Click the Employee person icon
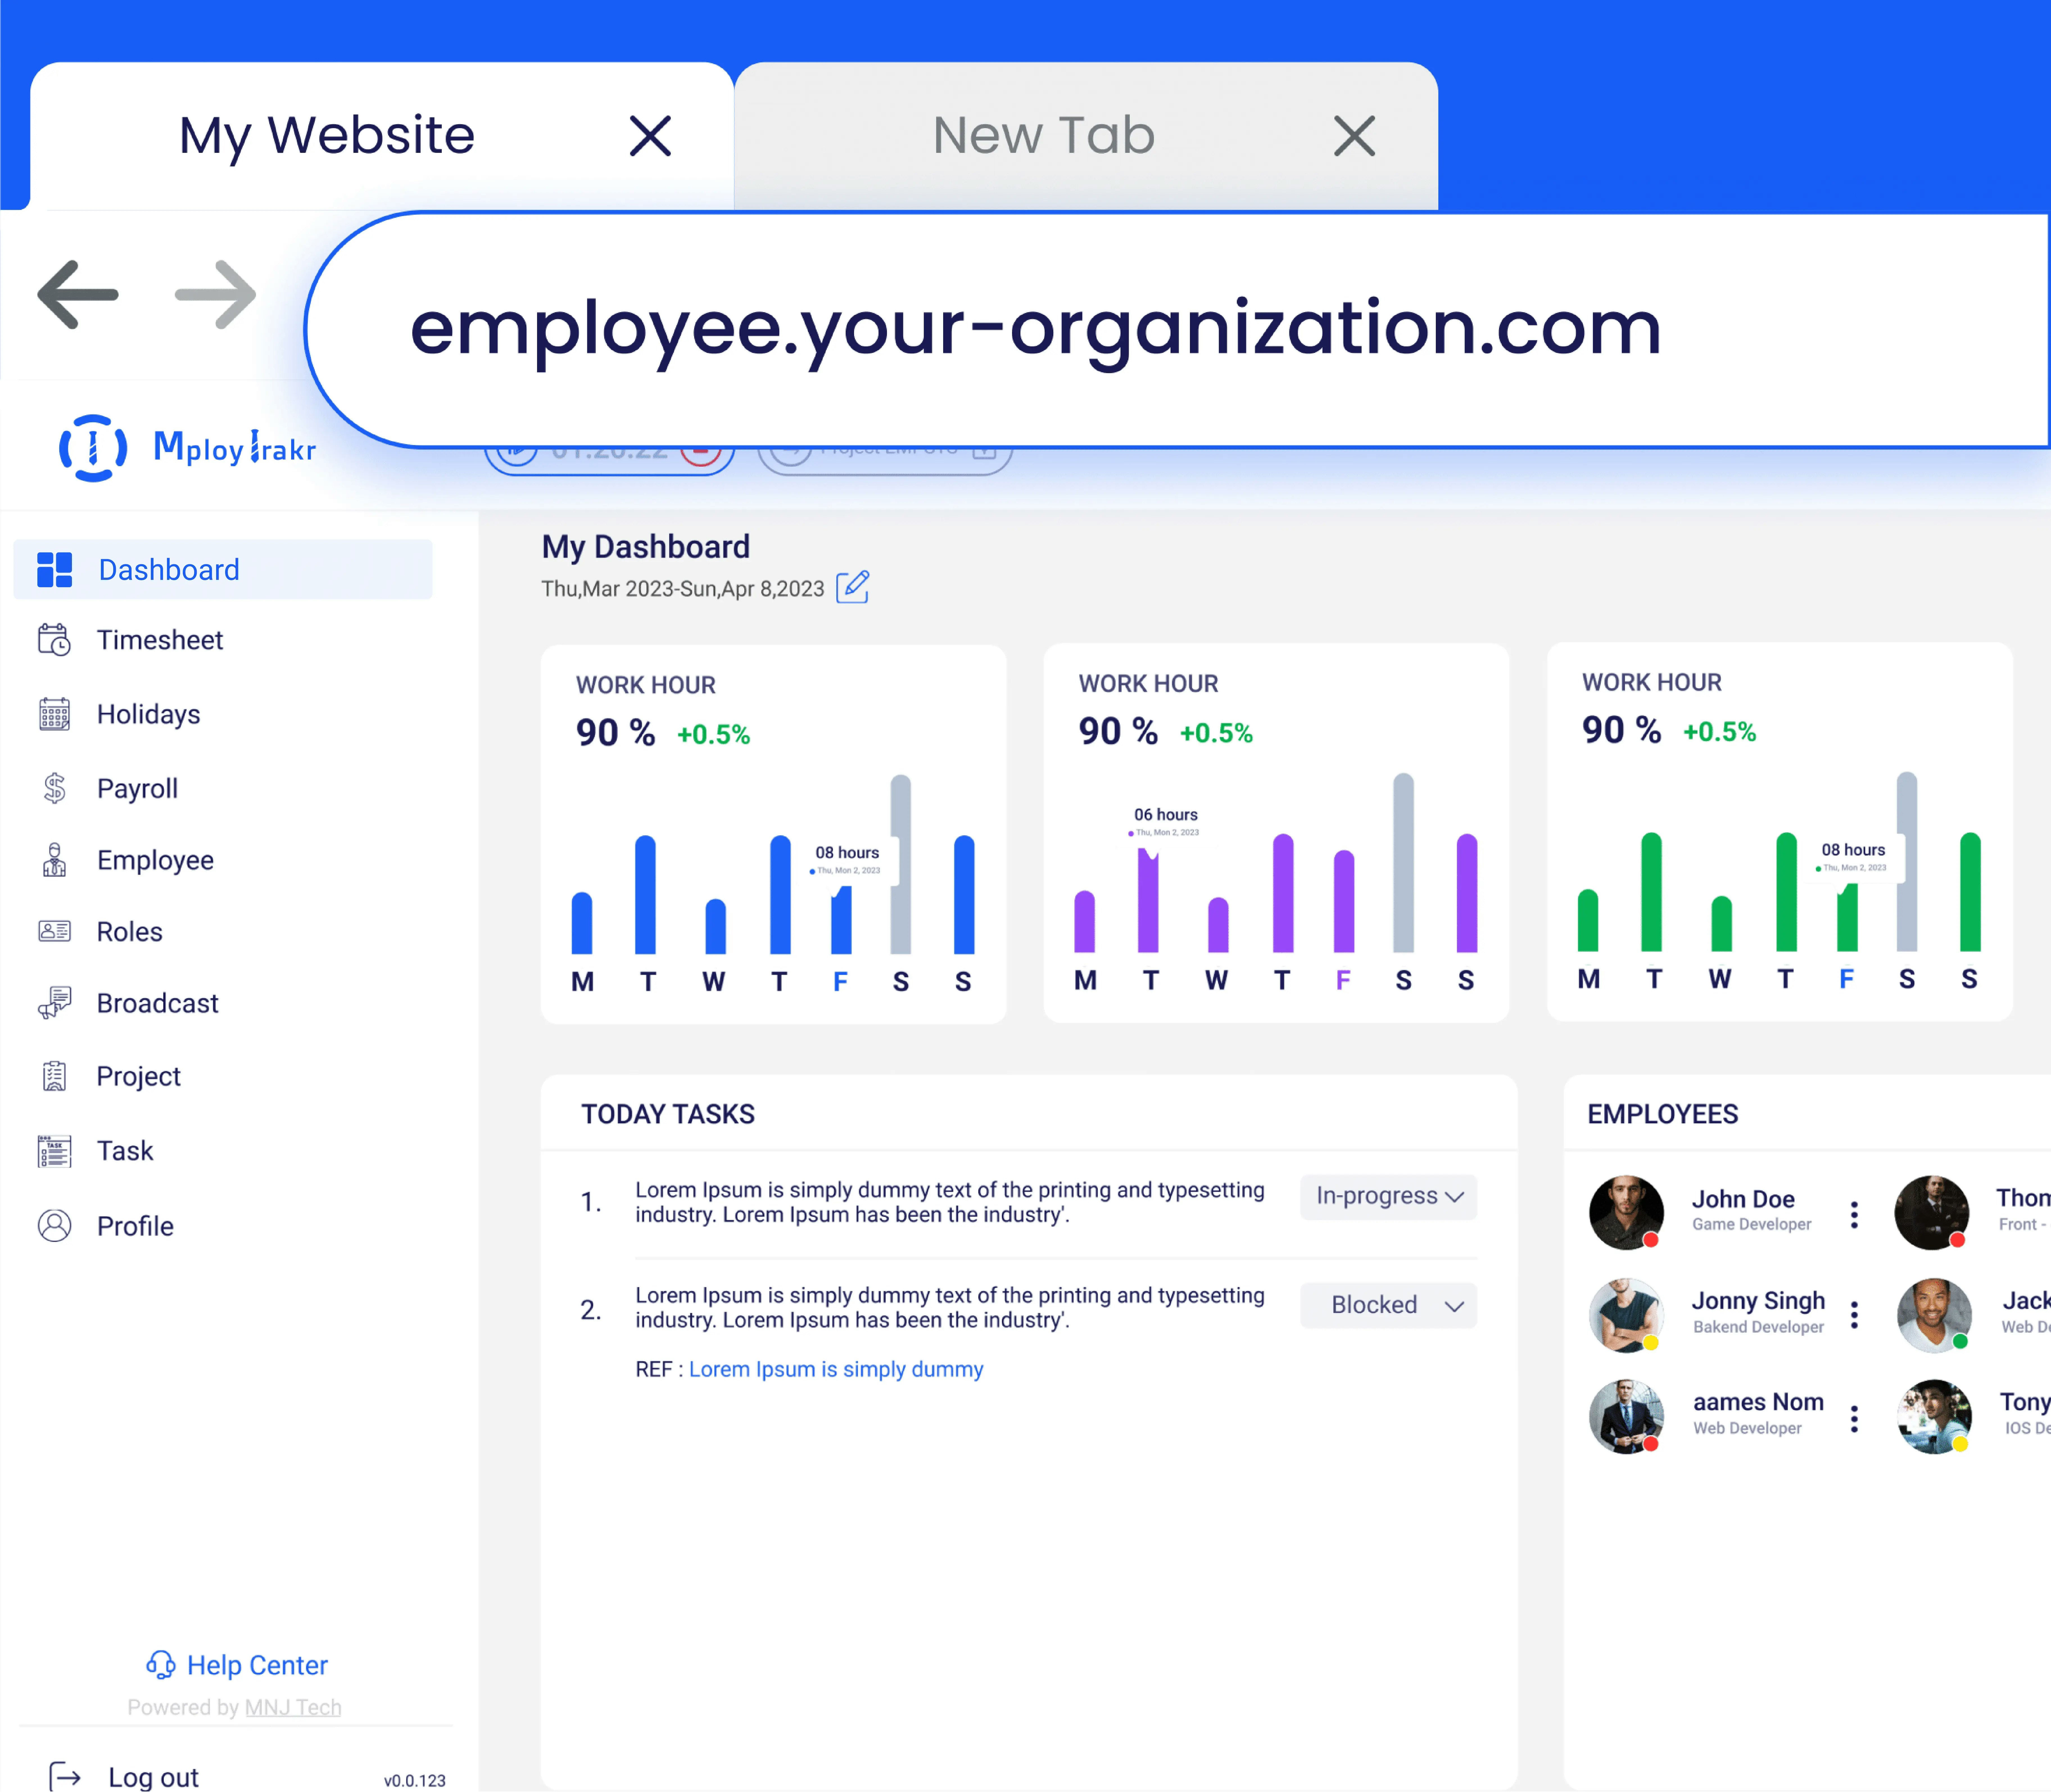This screenshot has height=1792, width=2051. coord(54,860)
